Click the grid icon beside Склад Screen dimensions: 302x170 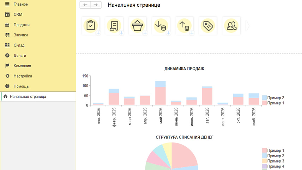coord(7,45)
